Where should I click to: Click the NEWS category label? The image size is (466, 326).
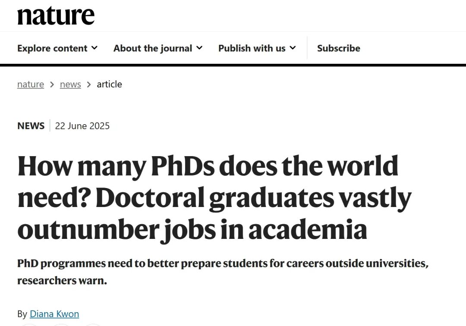pyautogui.click(x=31, y=126)
